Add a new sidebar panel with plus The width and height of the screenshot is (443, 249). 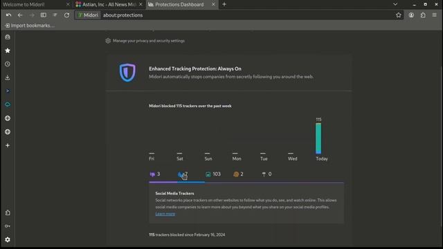[8, 145]
